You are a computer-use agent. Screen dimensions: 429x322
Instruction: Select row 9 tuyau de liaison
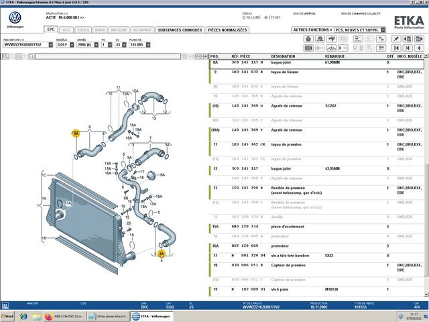coord(316,76)
